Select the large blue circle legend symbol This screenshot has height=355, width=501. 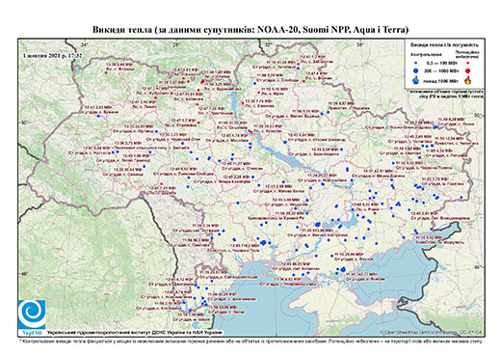click(416, 70)
